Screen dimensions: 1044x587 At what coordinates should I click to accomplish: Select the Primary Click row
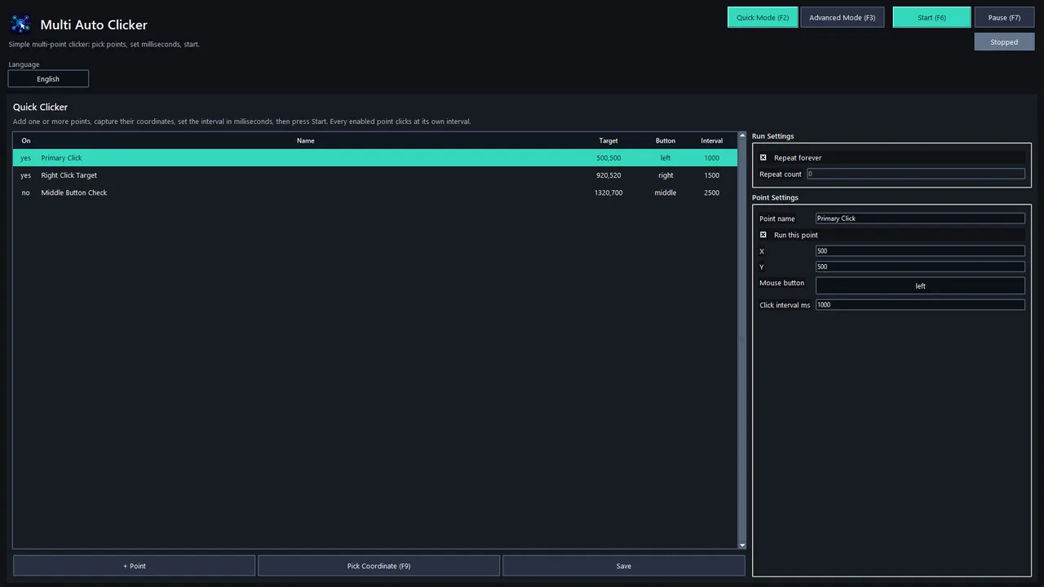(375, 158)
